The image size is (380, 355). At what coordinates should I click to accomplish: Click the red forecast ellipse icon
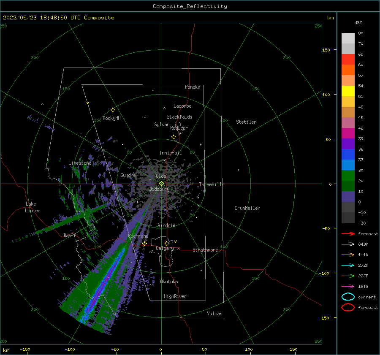click(348, 307)
